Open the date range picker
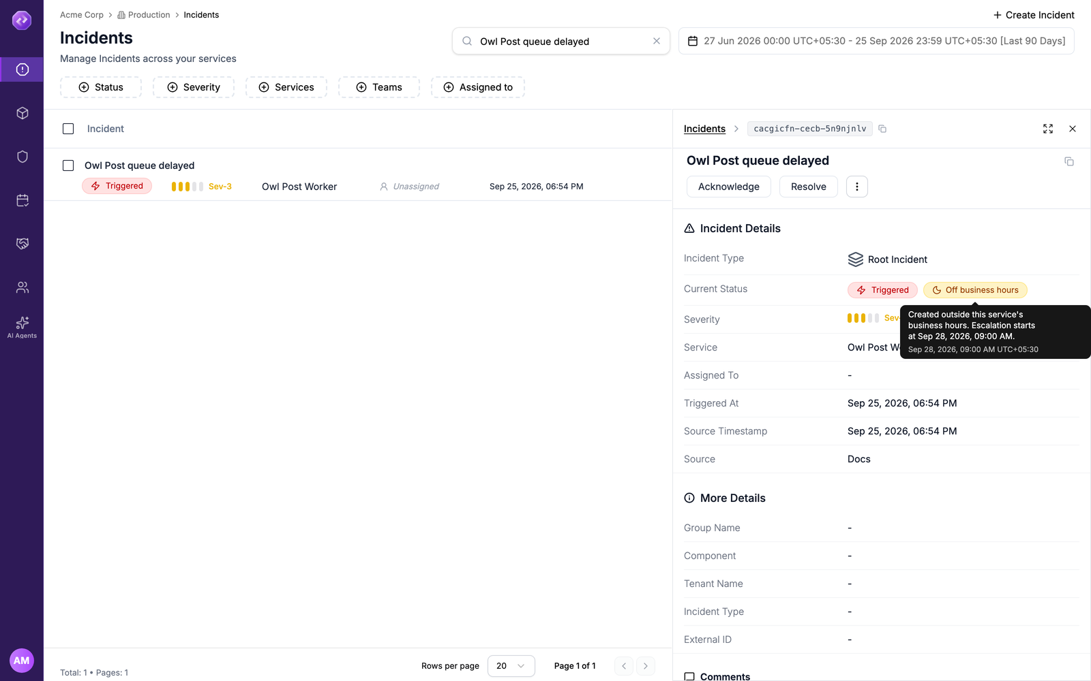This screenshot has width=1091, height=681. click(x=876, y=41)
